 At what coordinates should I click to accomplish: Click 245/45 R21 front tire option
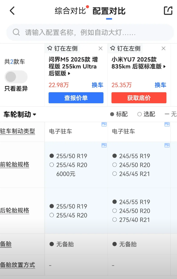coord(134,174)
